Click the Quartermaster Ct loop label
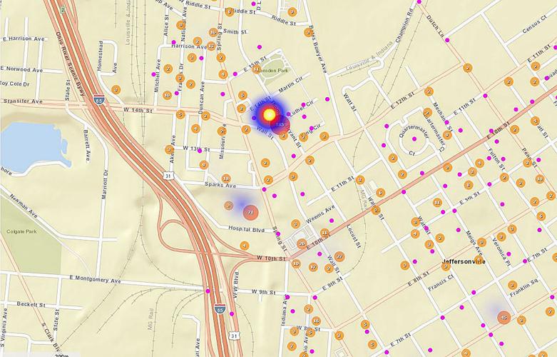This screenshot has width=557, height=357. point(421,131)
